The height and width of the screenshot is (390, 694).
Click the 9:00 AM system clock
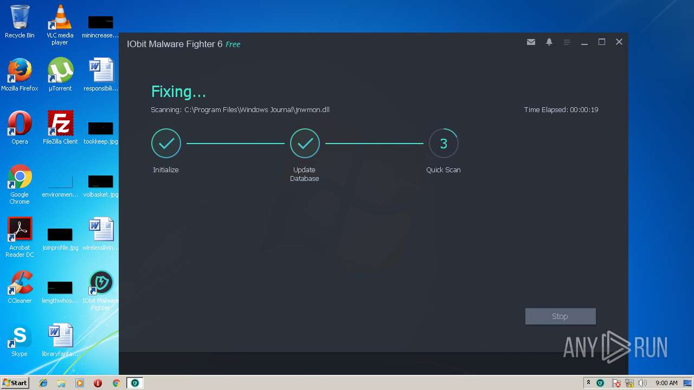tap(666, 383)
